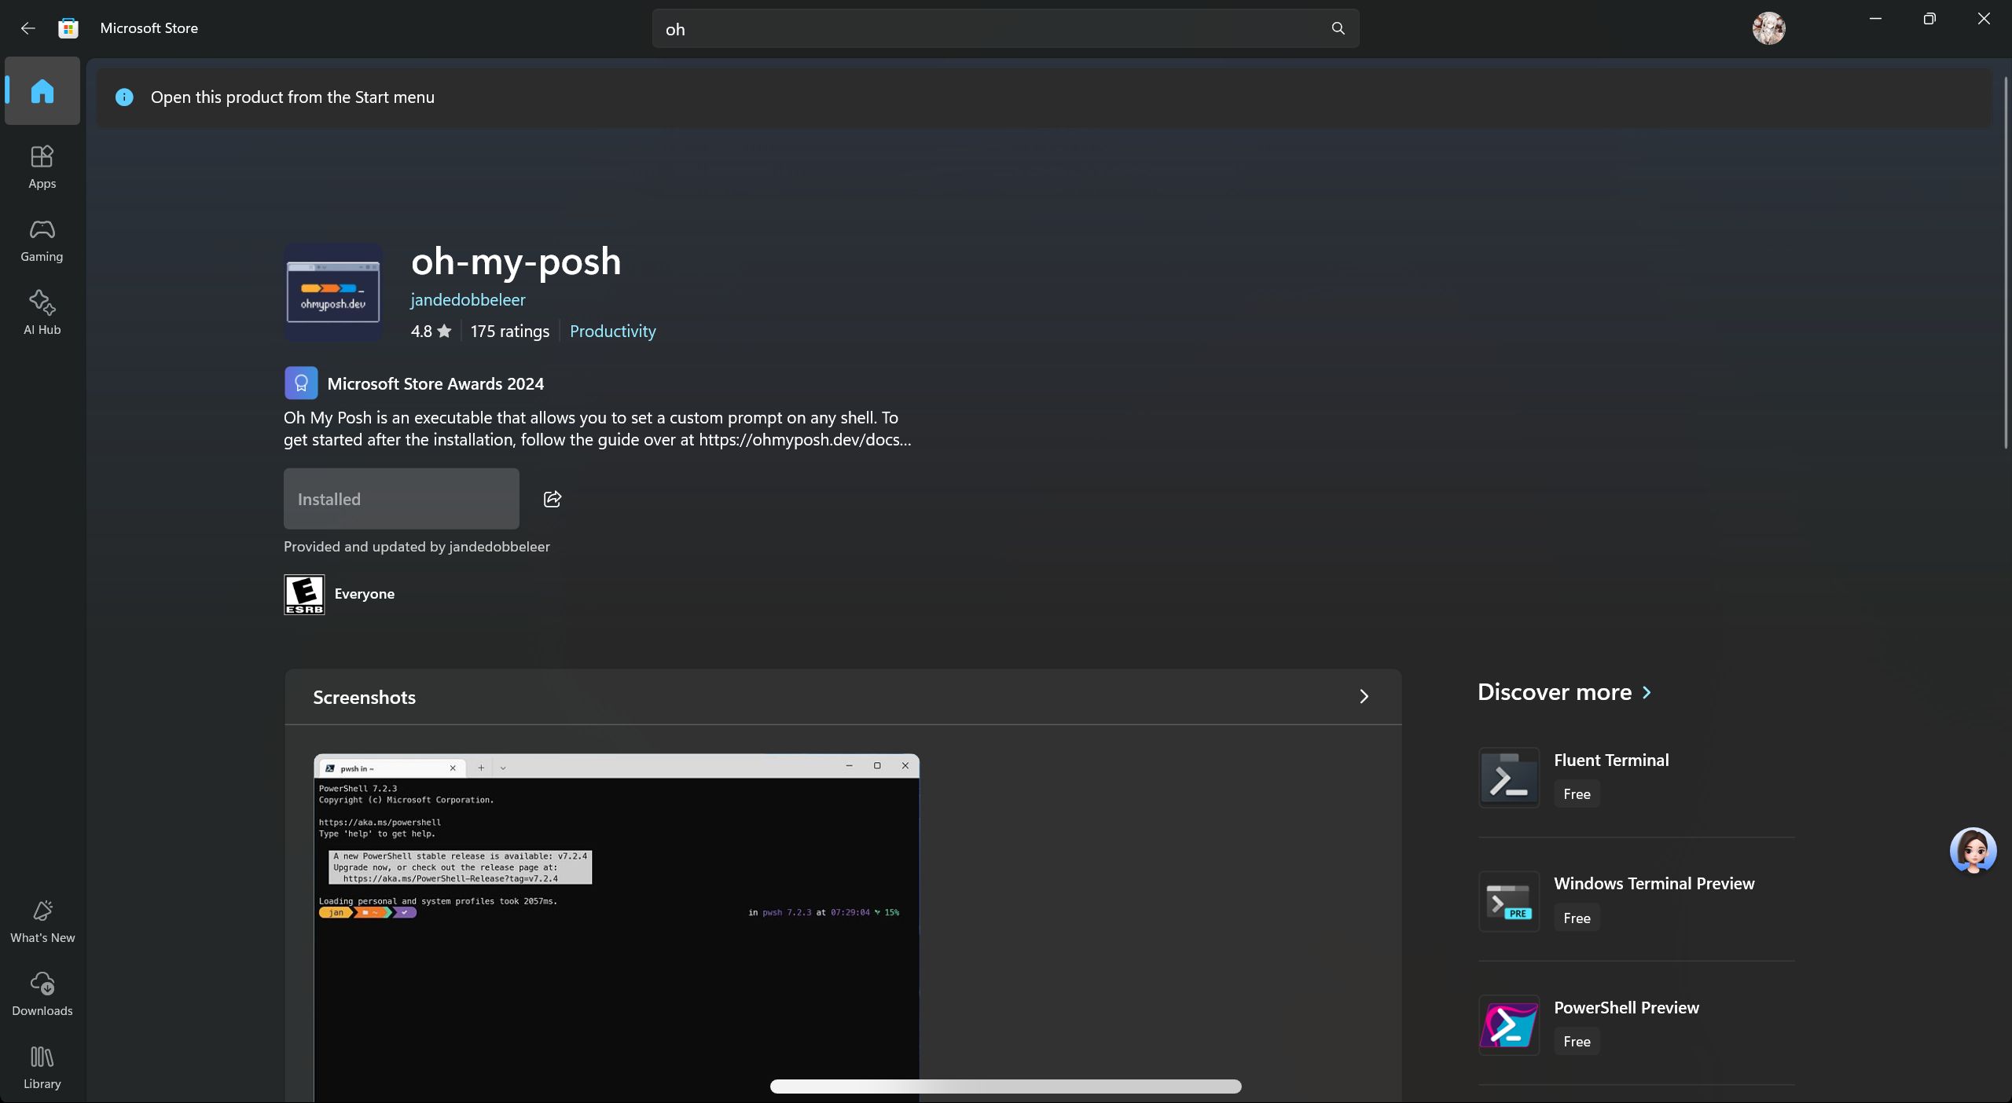Open the PowerShell terminal screenshot thumbnail
This screenshot has height=1103, width=2012.
point(616,927)
